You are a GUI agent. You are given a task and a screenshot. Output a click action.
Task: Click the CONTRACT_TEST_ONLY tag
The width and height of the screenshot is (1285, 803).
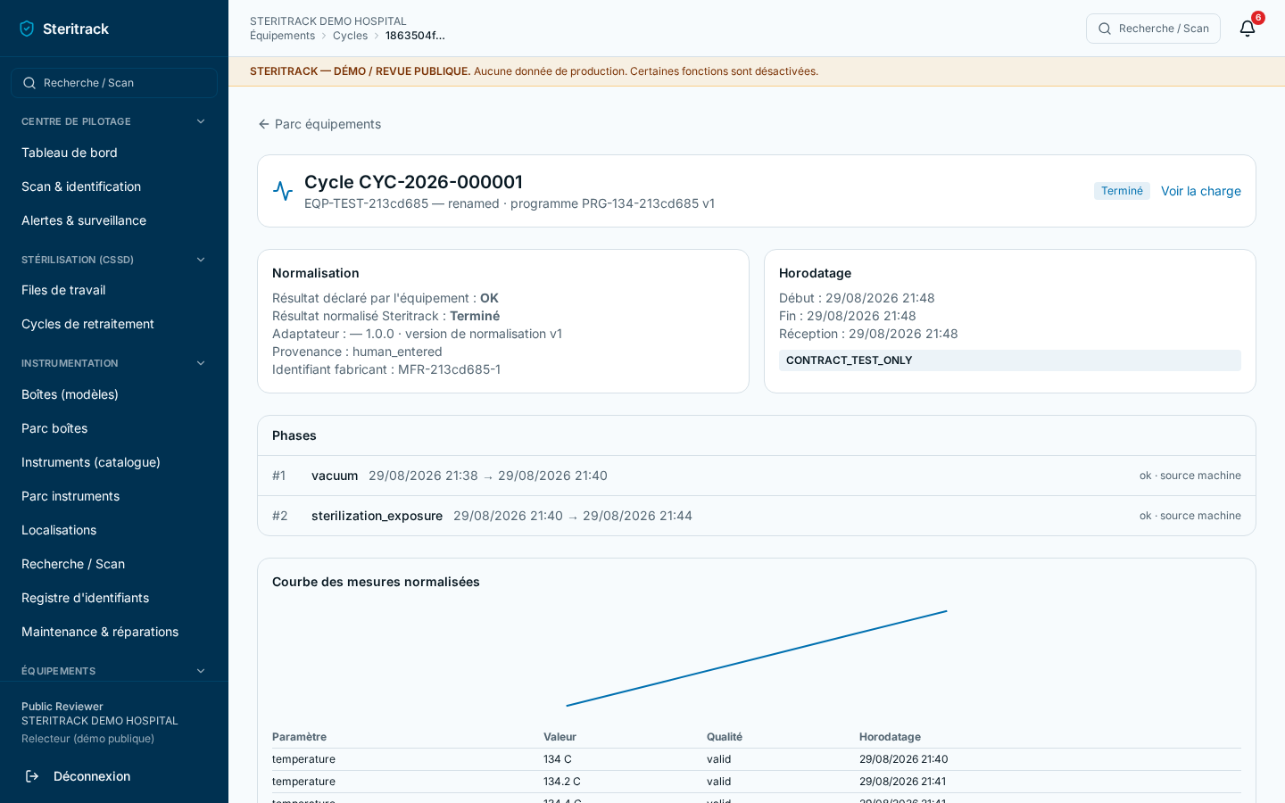click(1010, 360)
